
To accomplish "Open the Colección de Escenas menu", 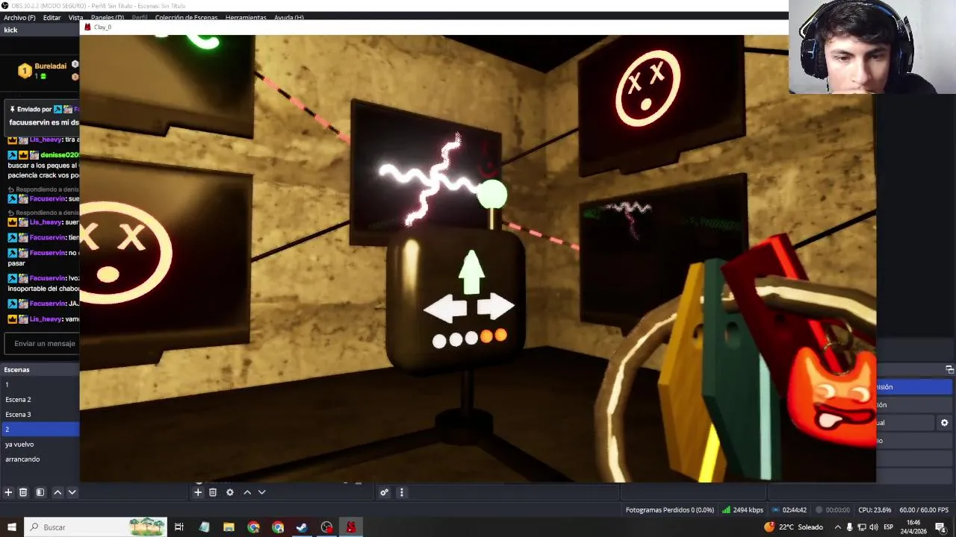I will point(186,17).
